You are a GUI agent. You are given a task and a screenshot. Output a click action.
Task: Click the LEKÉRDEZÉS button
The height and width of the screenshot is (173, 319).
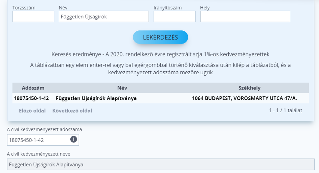(160, 38)
